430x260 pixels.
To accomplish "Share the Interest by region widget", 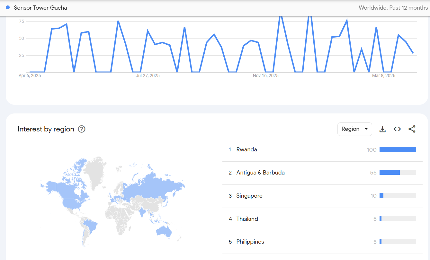I will (x=412, y=129).
